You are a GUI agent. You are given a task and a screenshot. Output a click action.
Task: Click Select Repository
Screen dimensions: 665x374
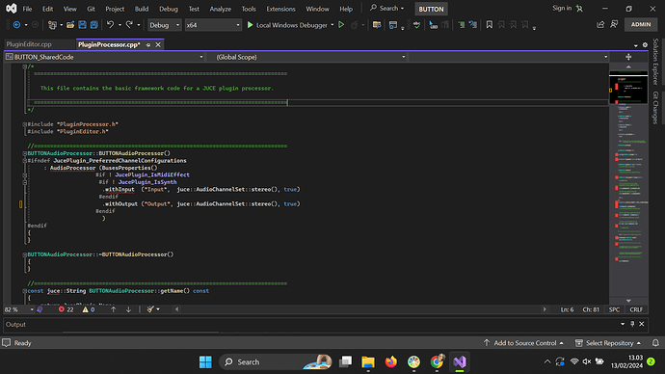tap(608, 342)
